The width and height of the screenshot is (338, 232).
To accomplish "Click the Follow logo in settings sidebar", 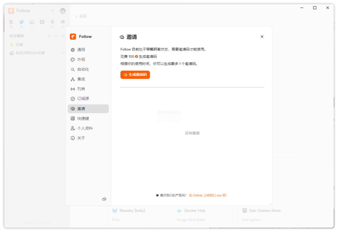I will click(x=73, y=37).
